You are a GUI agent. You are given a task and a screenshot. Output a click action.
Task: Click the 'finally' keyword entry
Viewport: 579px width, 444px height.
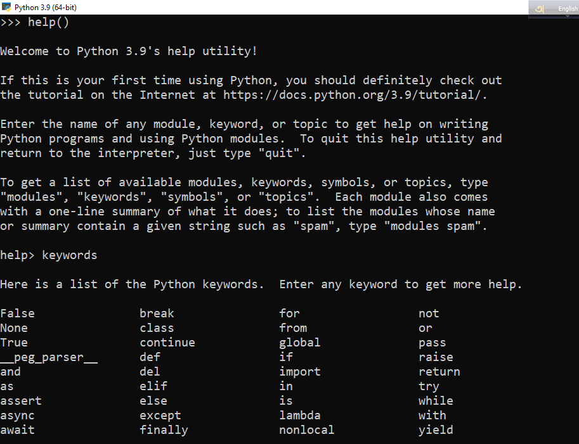(164, 430)
